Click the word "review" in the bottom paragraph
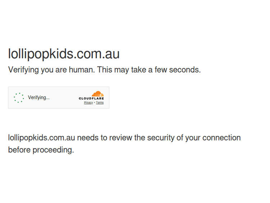Viewport: 270px width, 203px height. click(x=121, y=138)
